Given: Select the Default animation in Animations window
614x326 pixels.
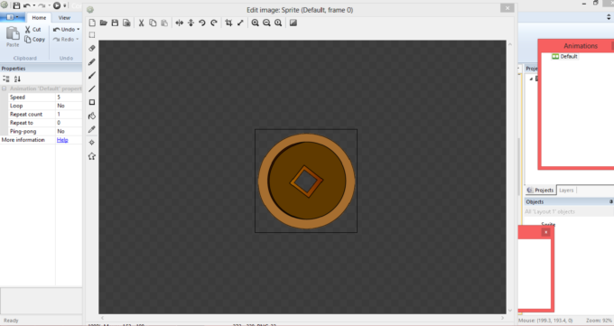Looking at the screenshot, I should coord(564,56).
